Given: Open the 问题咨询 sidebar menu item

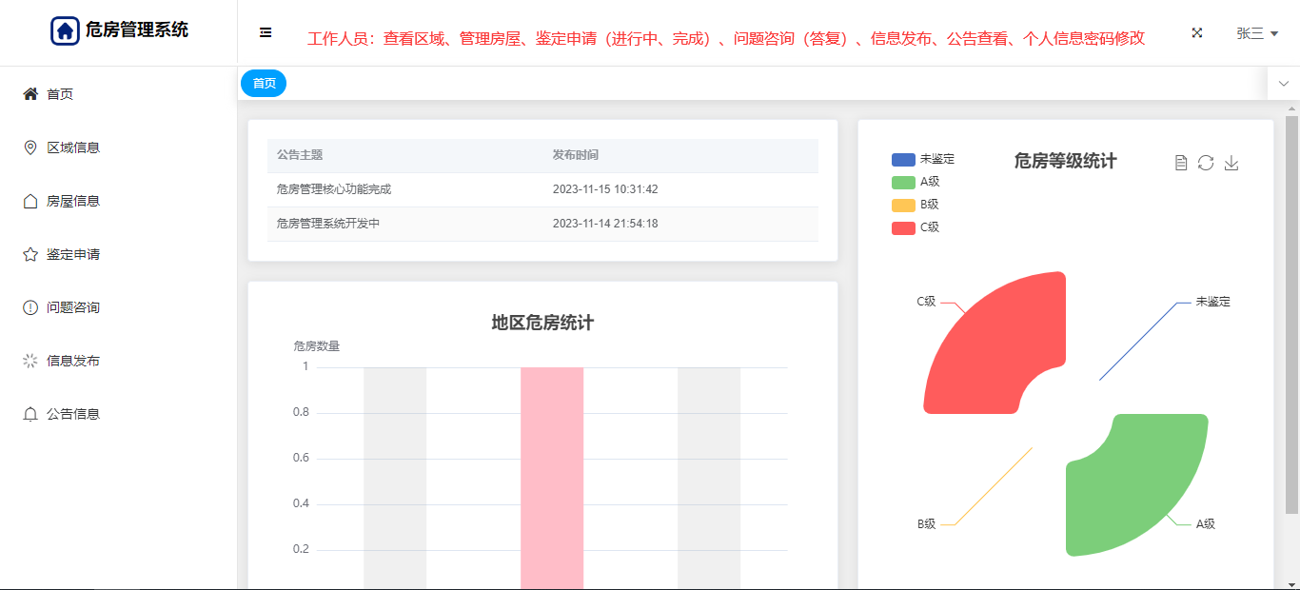Looking at the screenshot, I should point(73,307).
